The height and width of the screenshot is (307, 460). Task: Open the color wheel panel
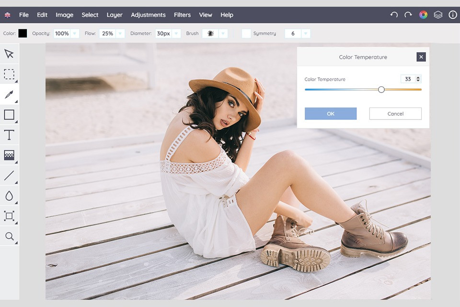point(423,15)
